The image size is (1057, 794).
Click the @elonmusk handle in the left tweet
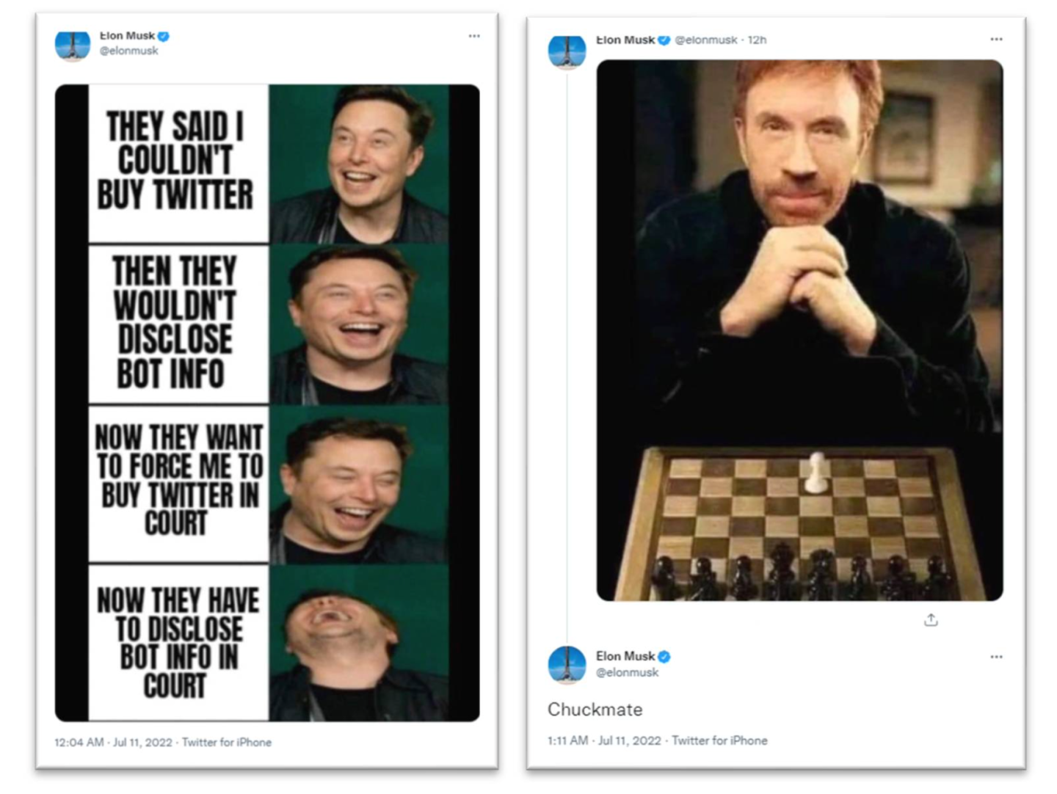point(129,51)
